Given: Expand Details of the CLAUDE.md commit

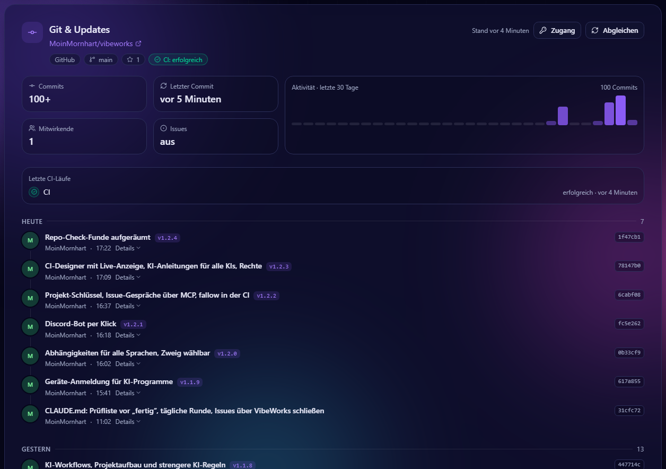Looking at the screenshot, I should [128, 422].
